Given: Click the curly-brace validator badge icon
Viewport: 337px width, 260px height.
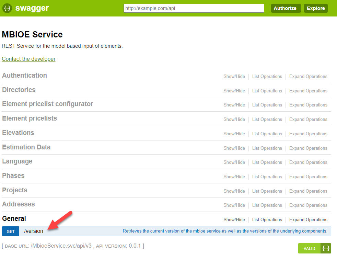Looking at the screenshot, I should (x=326, y=248).
